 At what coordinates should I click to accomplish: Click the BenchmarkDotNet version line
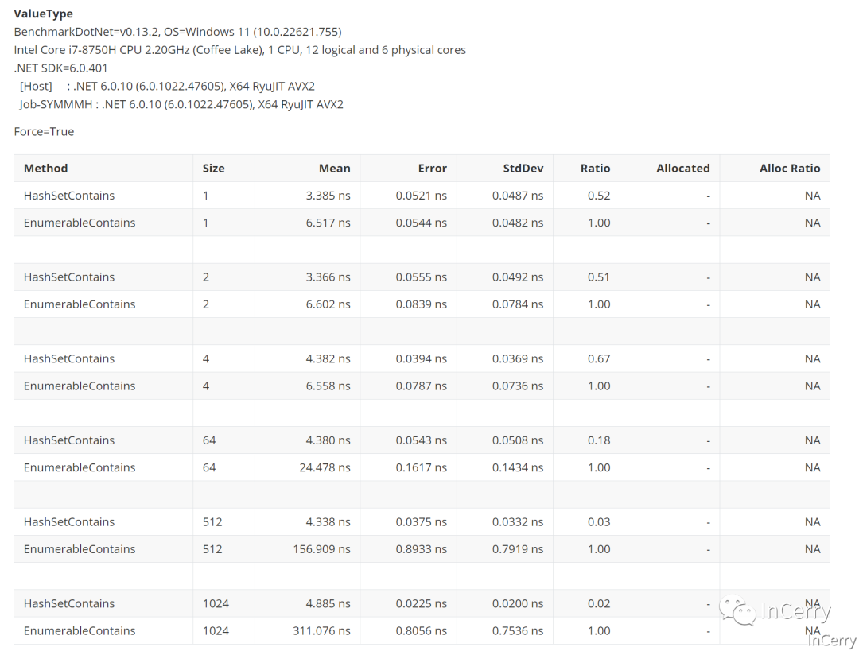click(177, 32)
